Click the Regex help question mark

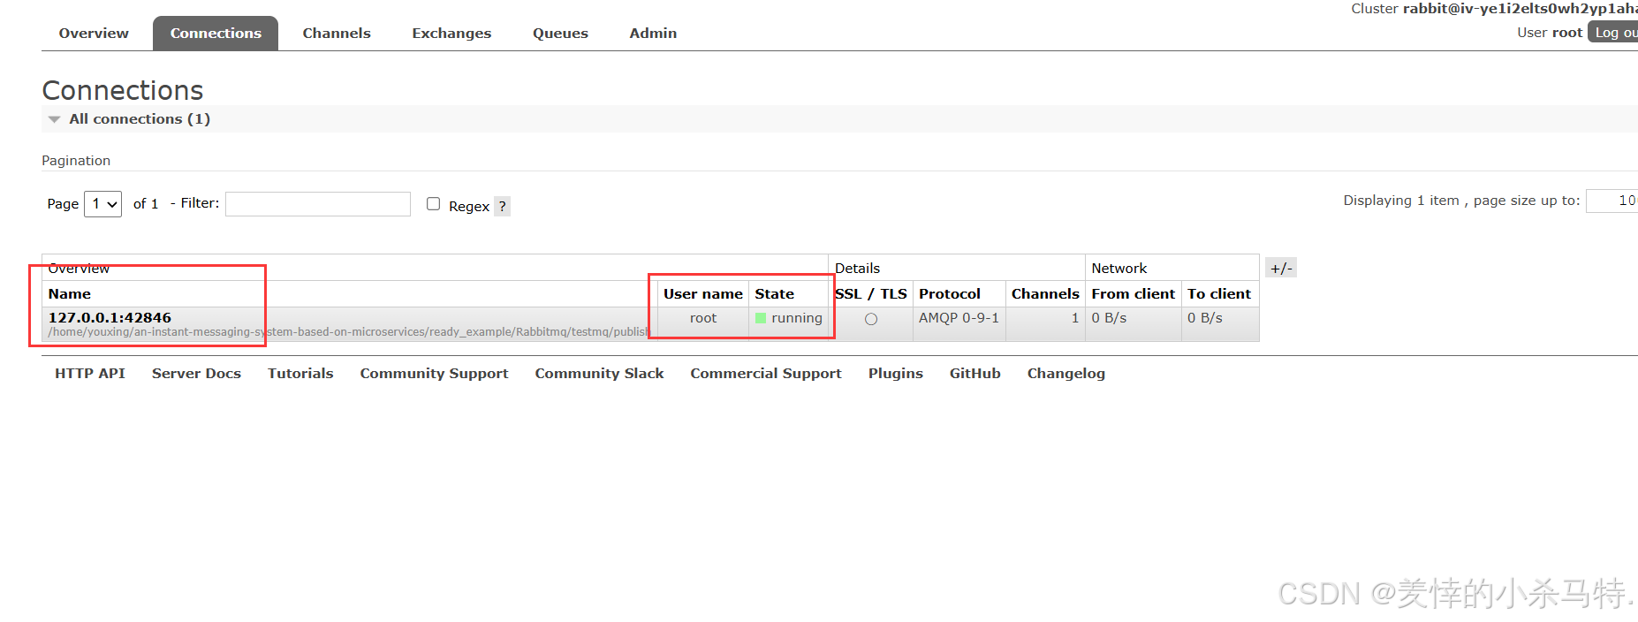pos(502,207)
